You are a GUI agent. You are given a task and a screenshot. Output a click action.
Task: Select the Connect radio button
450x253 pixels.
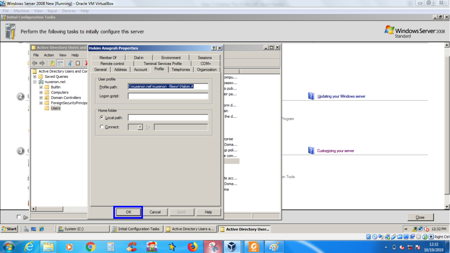(102, 127)
